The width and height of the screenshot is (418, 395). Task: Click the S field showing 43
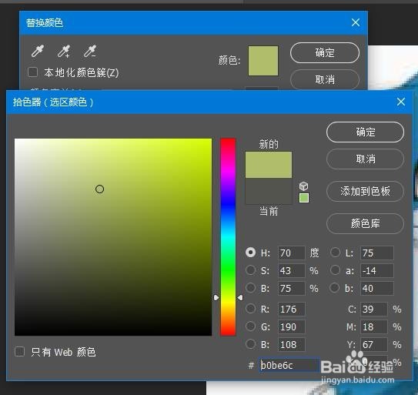pos(292,270)
